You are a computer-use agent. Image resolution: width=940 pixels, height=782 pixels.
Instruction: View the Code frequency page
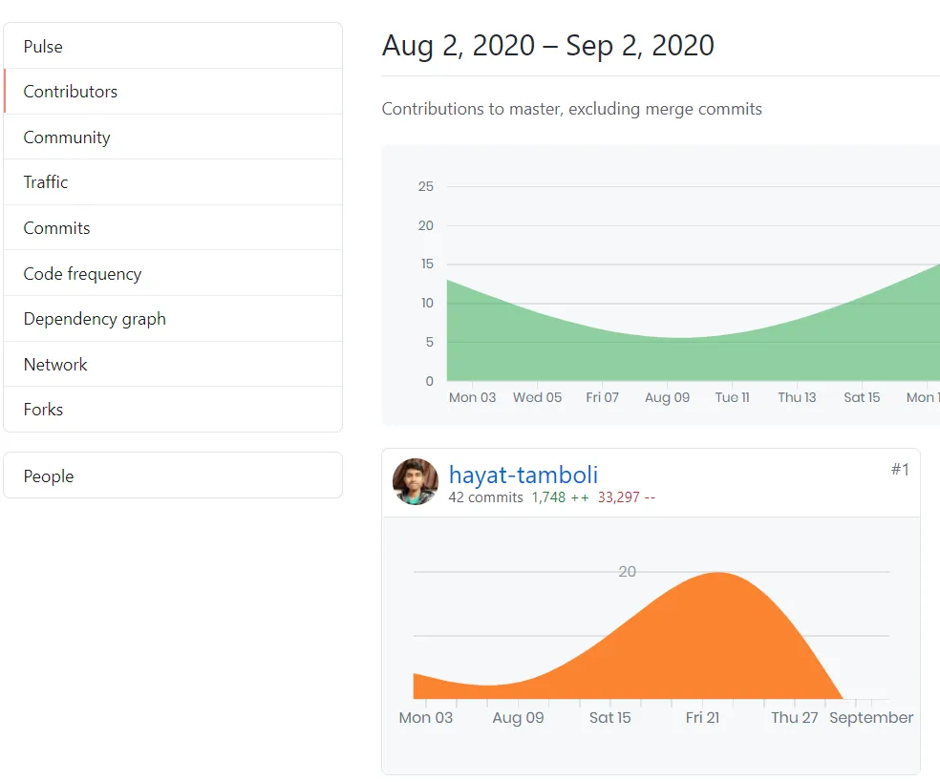[x=82, y=274]
